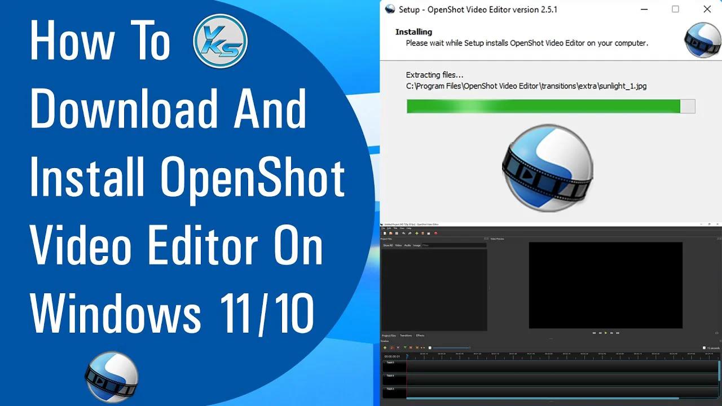
Task: Open the File menu in OpenShot
Action: click(x=384, y=228)
